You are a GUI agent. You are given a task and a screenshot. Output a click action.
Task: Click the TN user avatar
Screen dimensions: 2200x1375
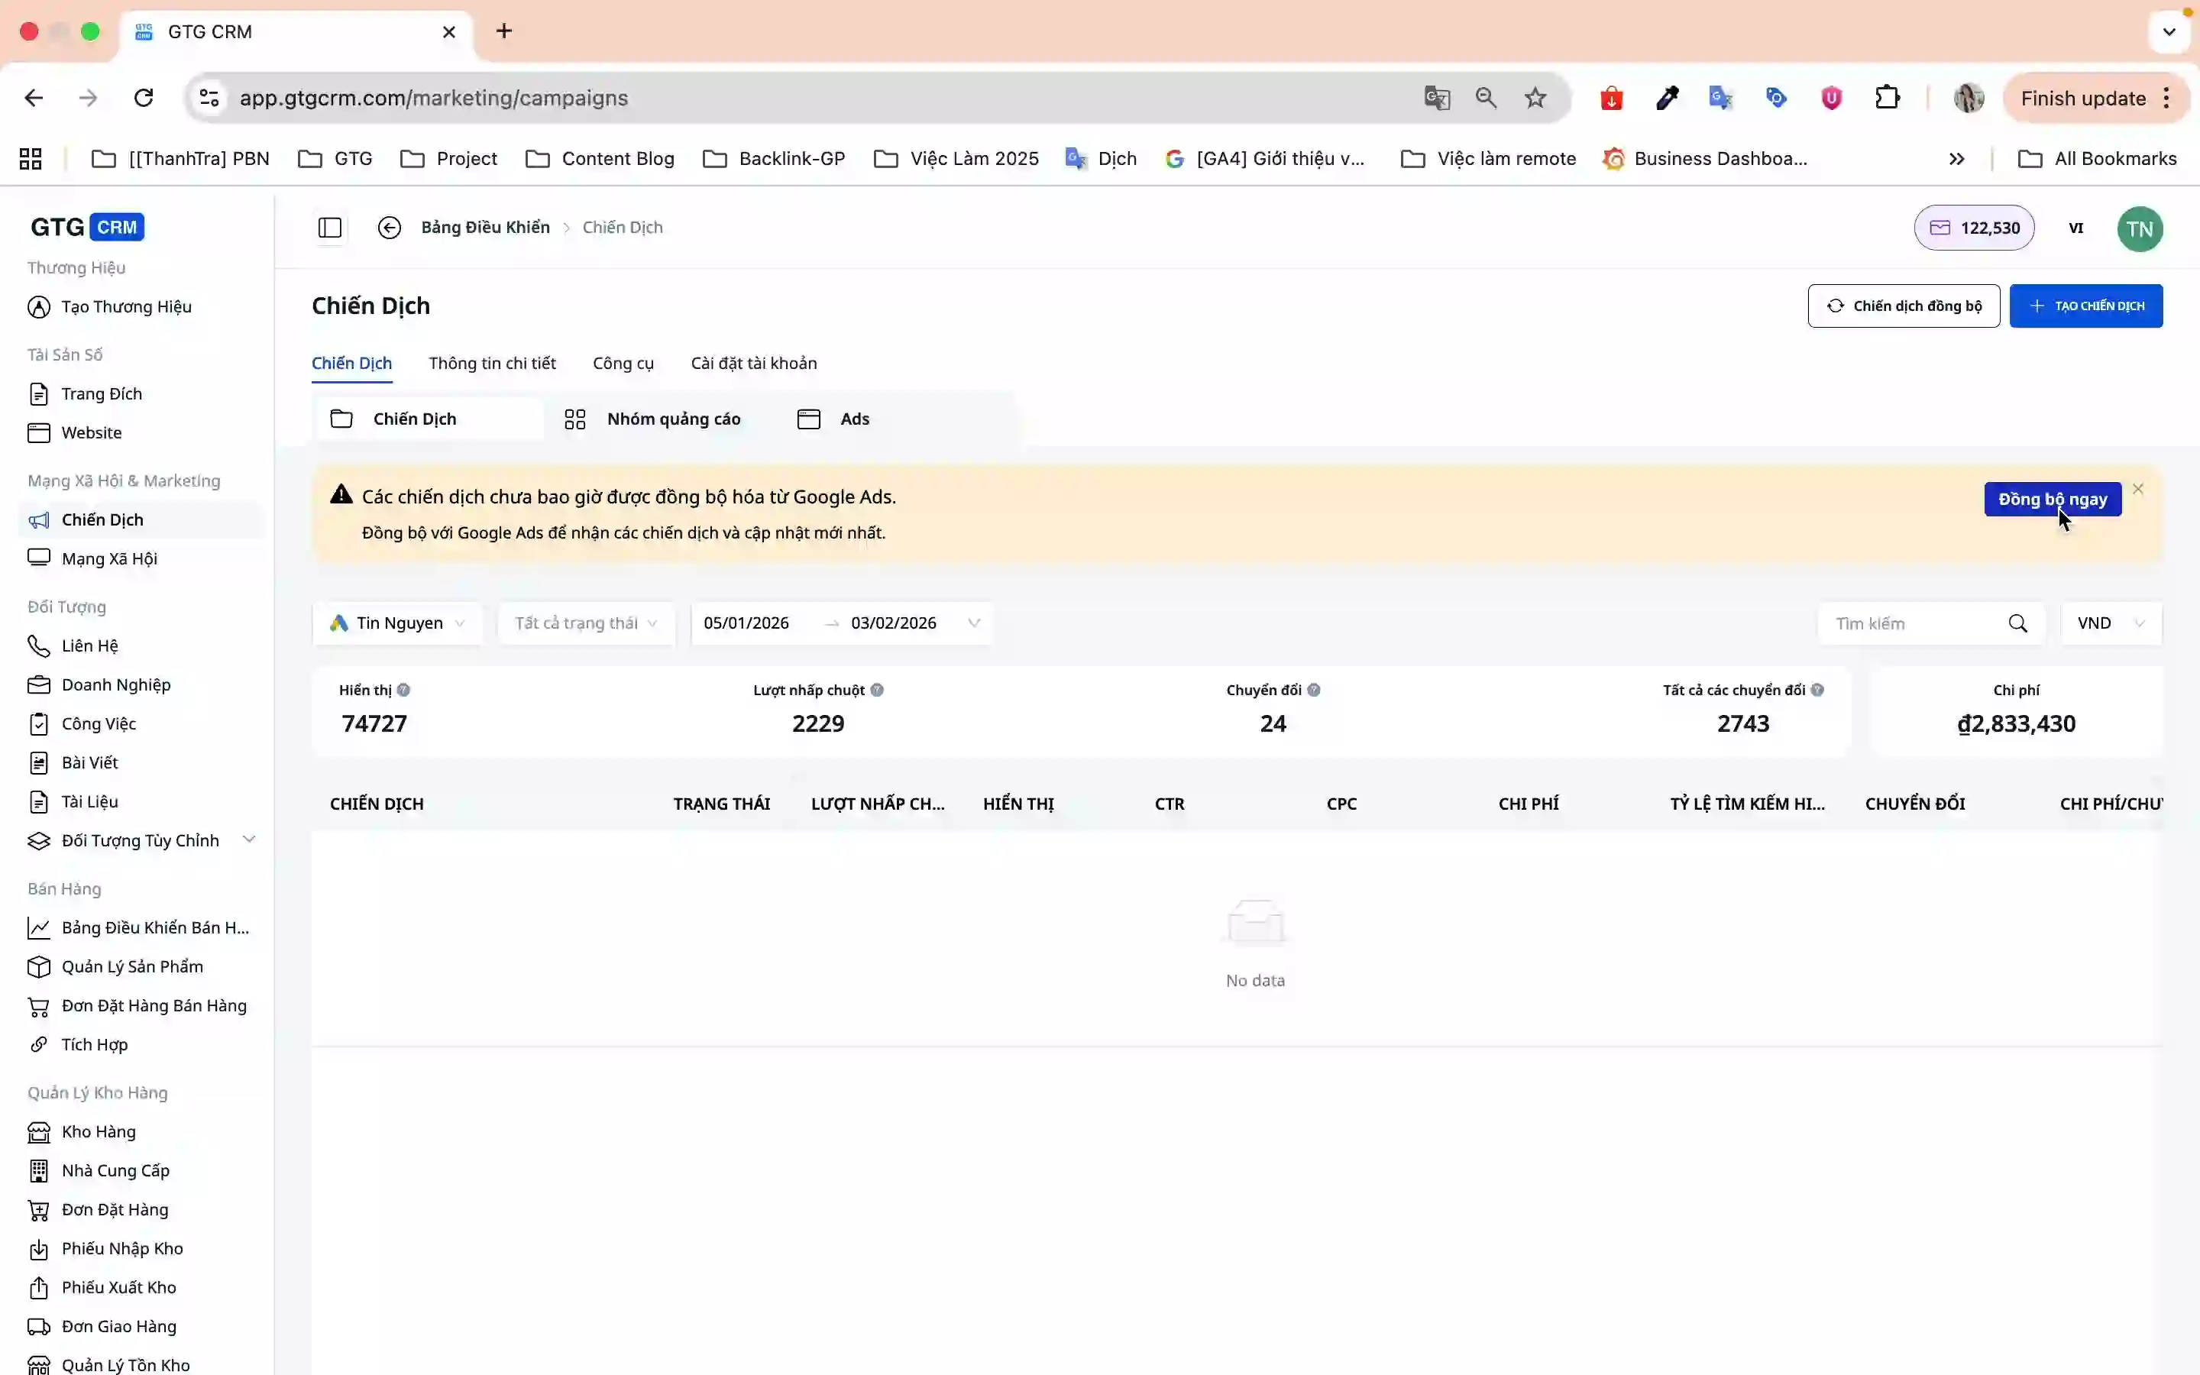[2139, 228]
